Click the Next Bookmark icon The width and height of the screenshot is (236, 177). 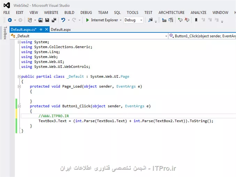click(x=210, y=20)
